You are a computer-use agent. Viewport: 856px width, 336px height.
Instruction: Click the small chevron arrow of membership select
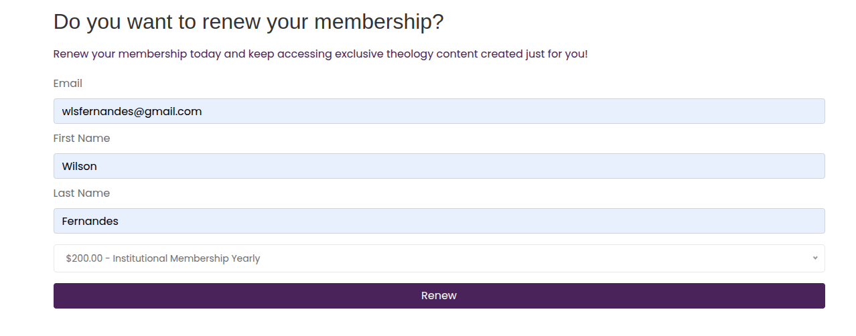[x=814, y=258]
